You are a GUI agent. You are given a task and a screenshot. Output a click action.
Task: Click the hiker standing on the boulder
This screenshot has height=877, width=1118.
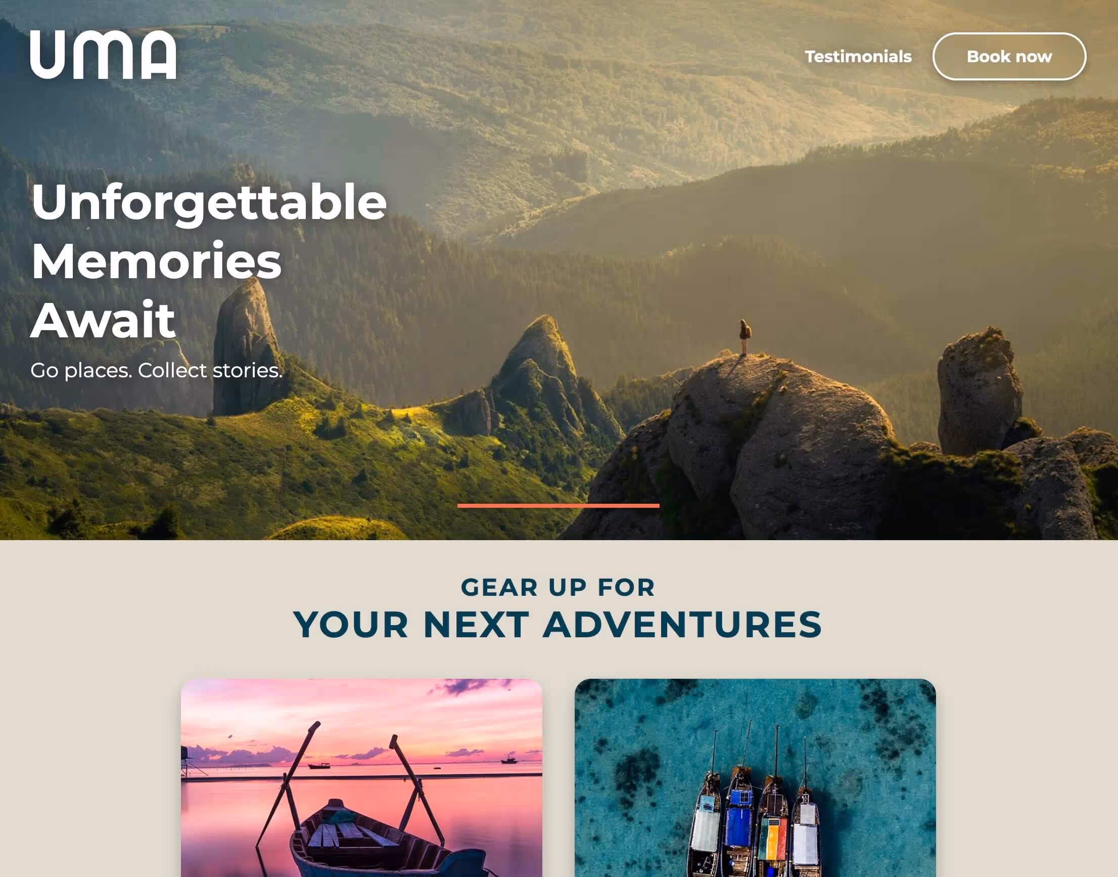(x=744, y=337)
